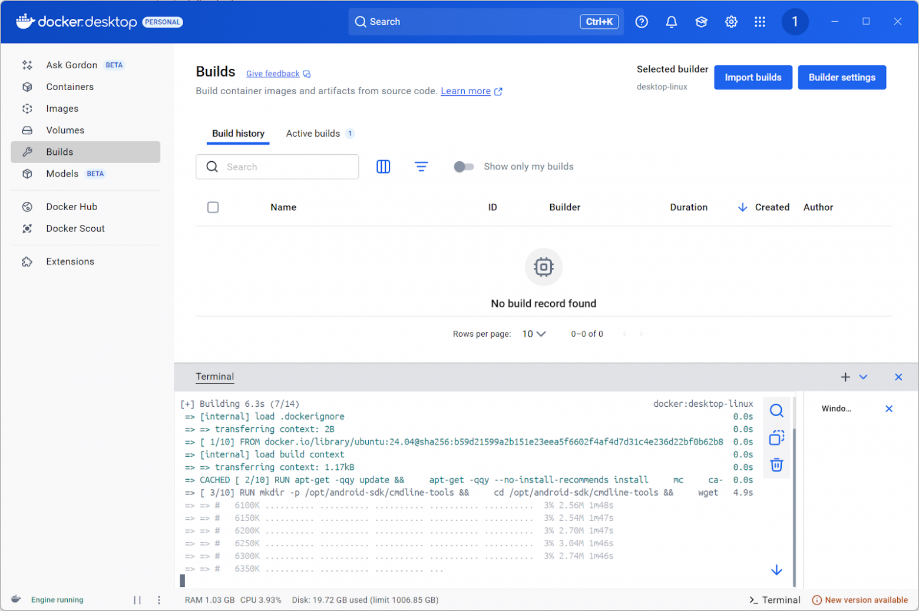The height and width of the screenshot is (611, 919).
Task: Open Docker Hub from the sidebar
Action: pyautogui.click(x=85, y=207)
